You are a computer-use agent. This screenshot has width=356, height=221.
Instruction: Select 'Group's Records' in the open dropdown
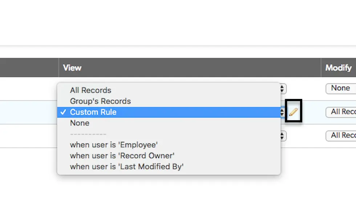[x=100, y=101]
